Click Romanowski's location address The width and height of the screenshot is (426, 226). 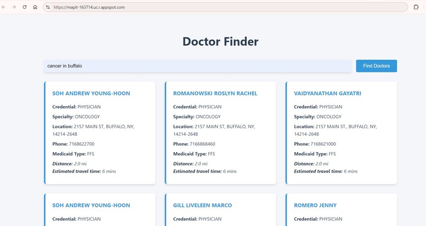214,130
